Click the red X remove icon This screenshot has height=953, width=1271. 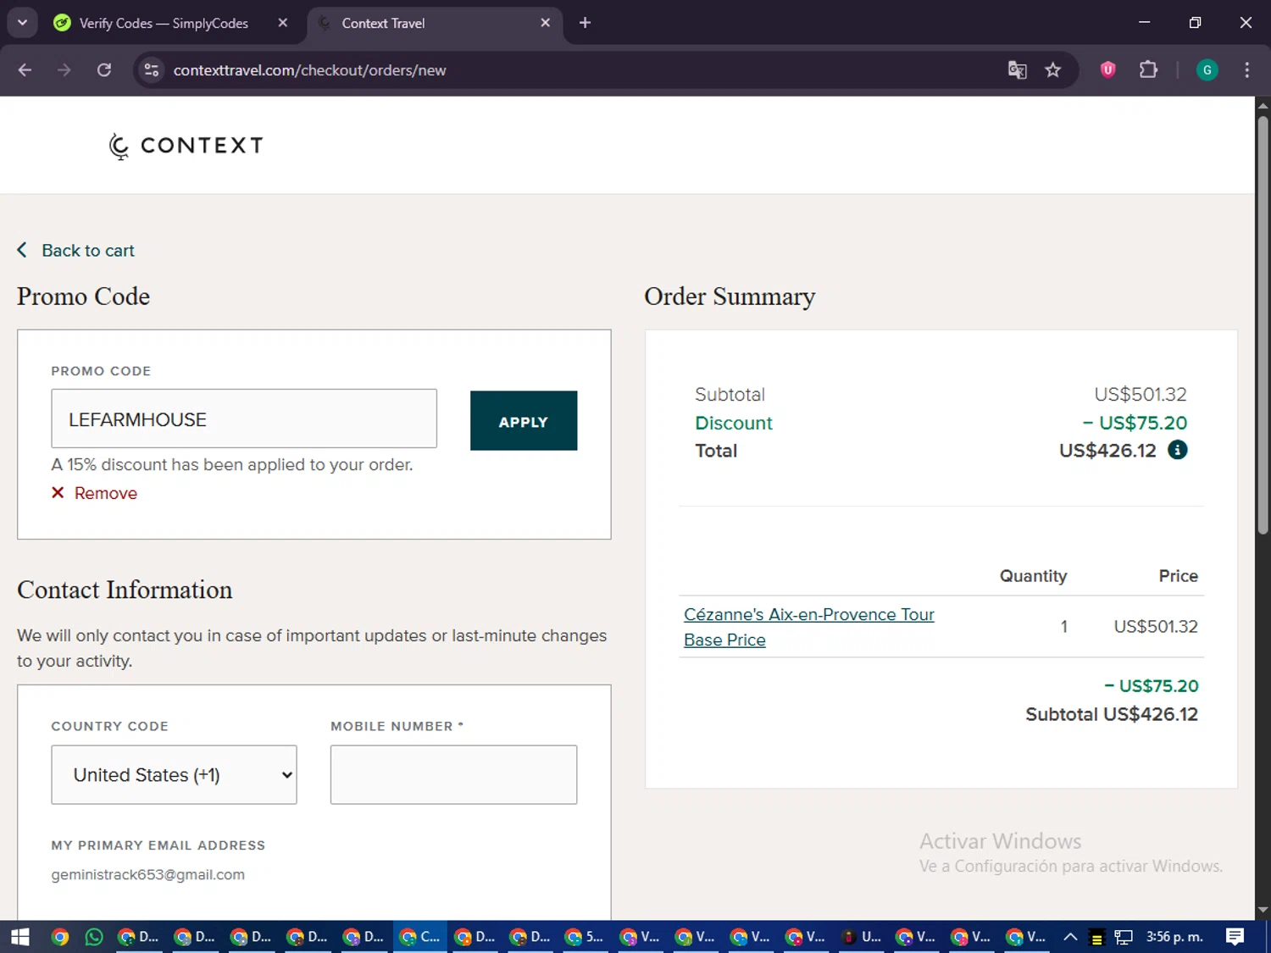coord(58,493)
